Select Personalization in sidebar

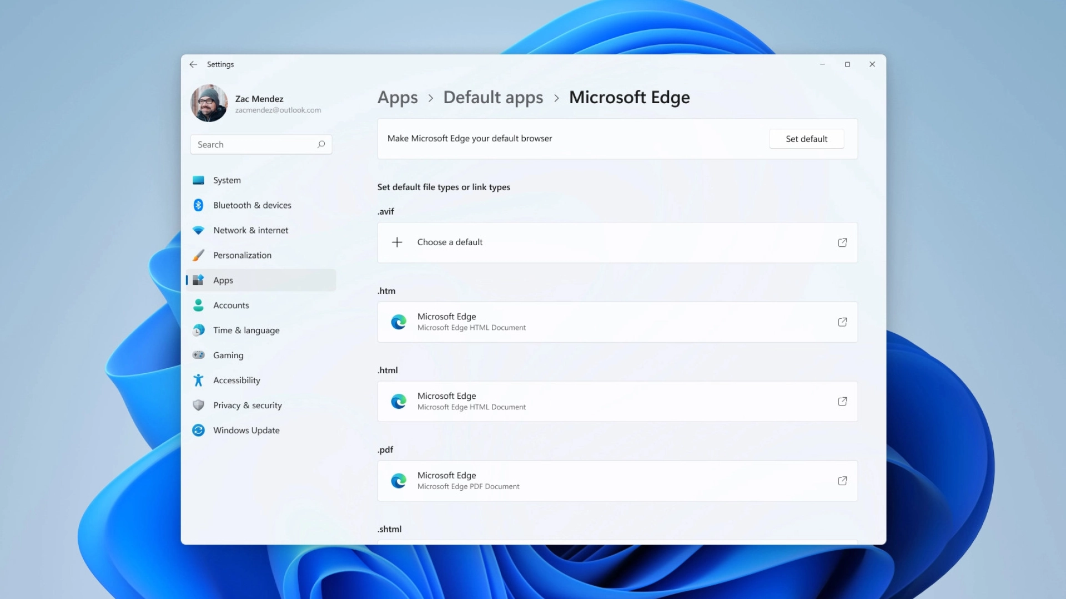pos(242,255)
